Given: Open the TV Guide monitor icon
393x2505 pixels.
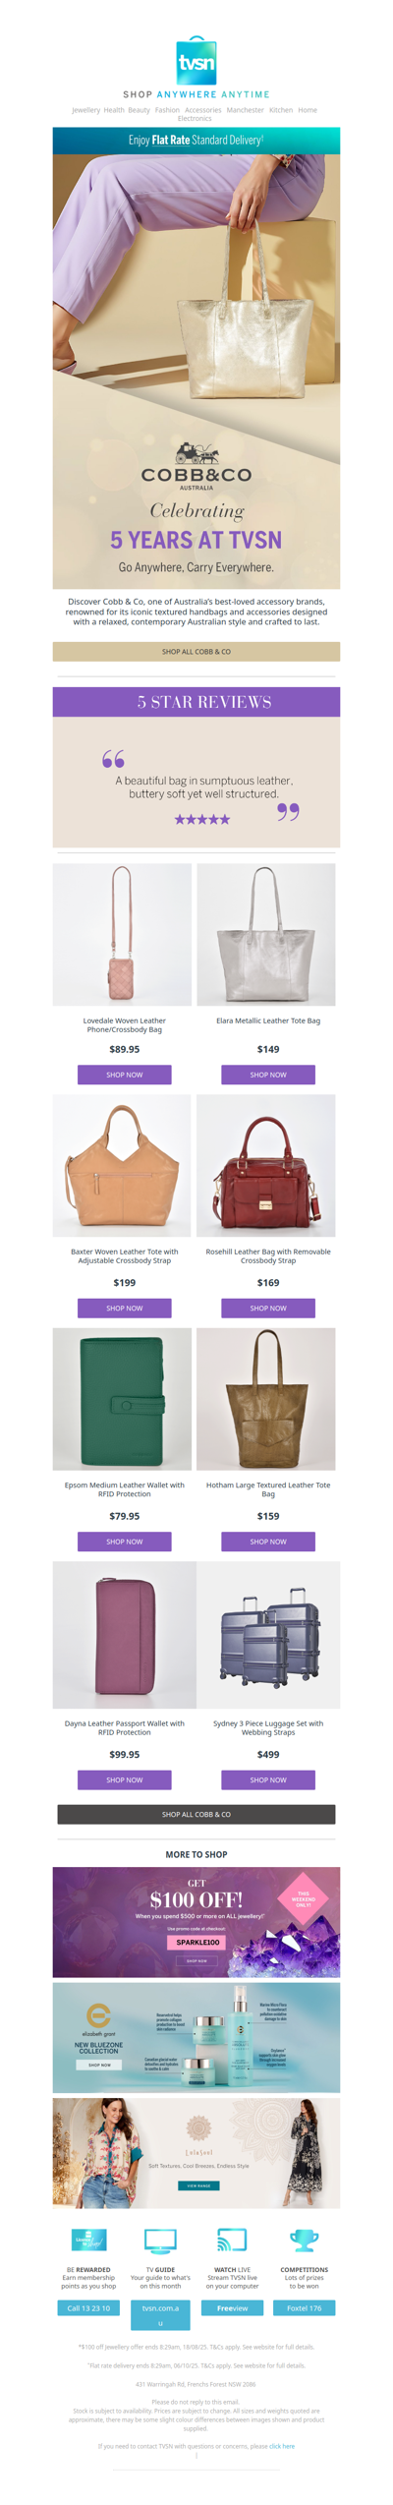Looking at the screenshot, I should 160,2241.
